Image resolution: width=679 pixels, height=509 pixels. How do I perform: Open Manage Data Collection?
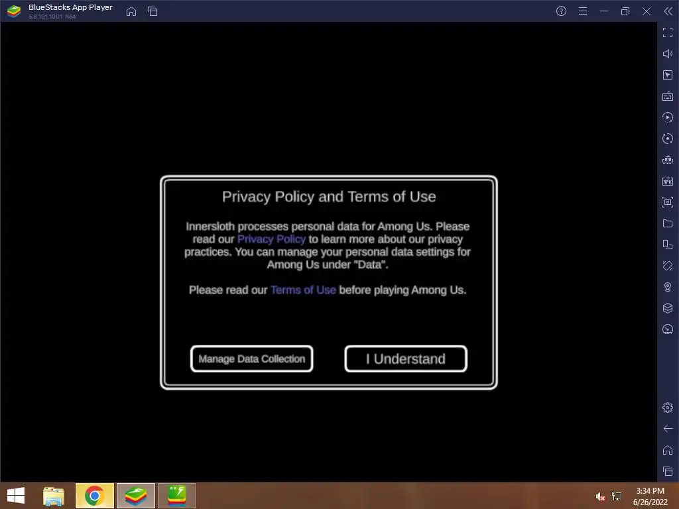tap(251, 359)
